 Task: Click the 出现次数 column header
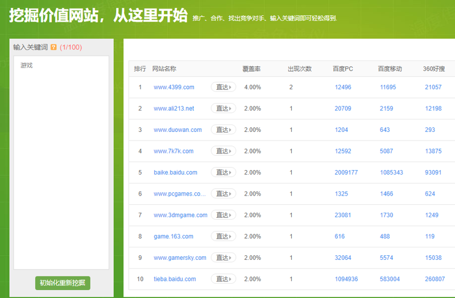coord(300,69)
